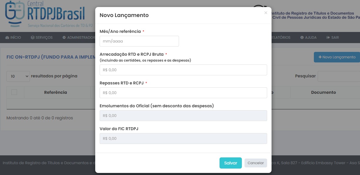Open the INÍCIO home menu icon
The height and width of the screenshot is (175, 360).
(x=7, y=38)
